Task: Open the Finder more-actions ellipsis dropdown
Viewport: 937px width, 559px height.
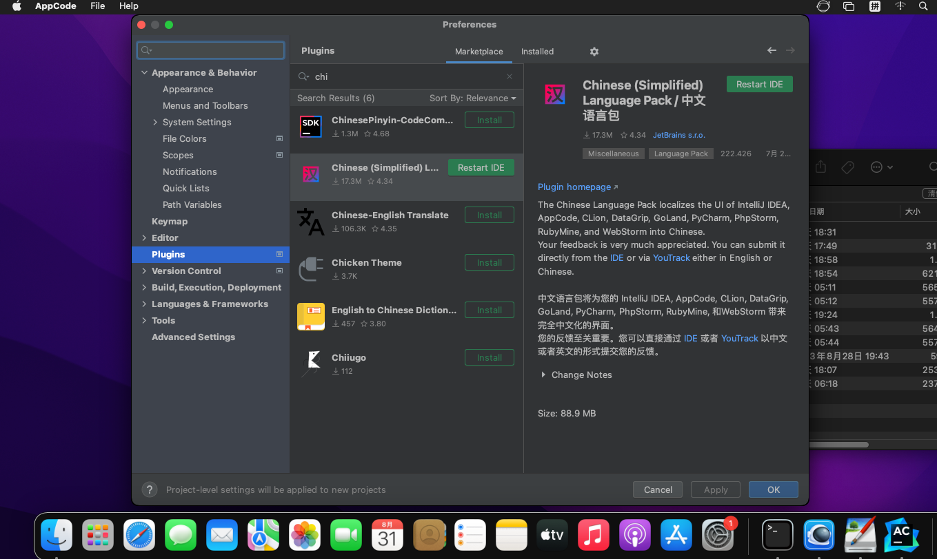Action: [881, 167]
